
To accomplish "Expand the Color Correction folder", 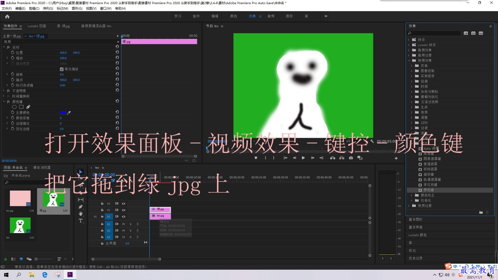I will (x=412, y=195).
